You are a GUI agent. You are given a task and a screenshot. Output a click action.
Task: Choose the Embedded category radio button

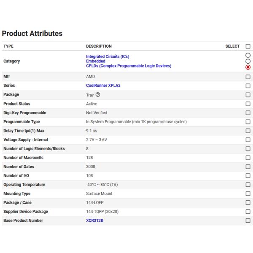click(248, 61)
